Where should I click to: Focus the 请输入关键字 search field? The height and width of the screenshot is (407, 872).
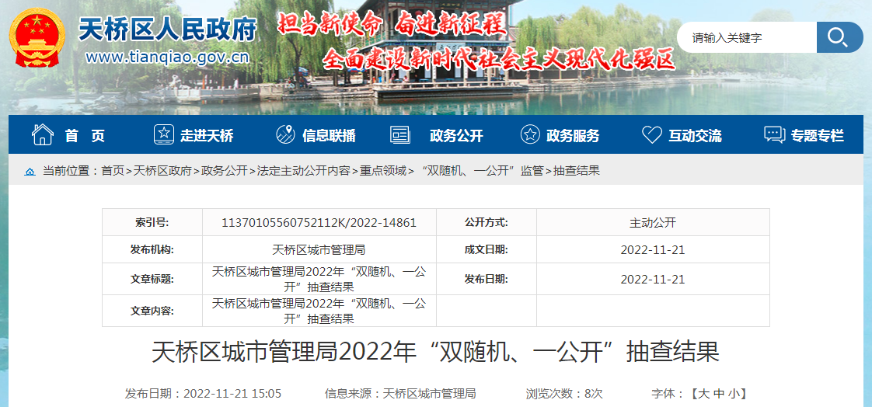(747, 37)
